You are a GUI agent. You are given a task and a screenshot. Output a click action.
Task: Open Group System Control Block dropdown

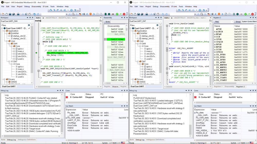pos(249,22)
